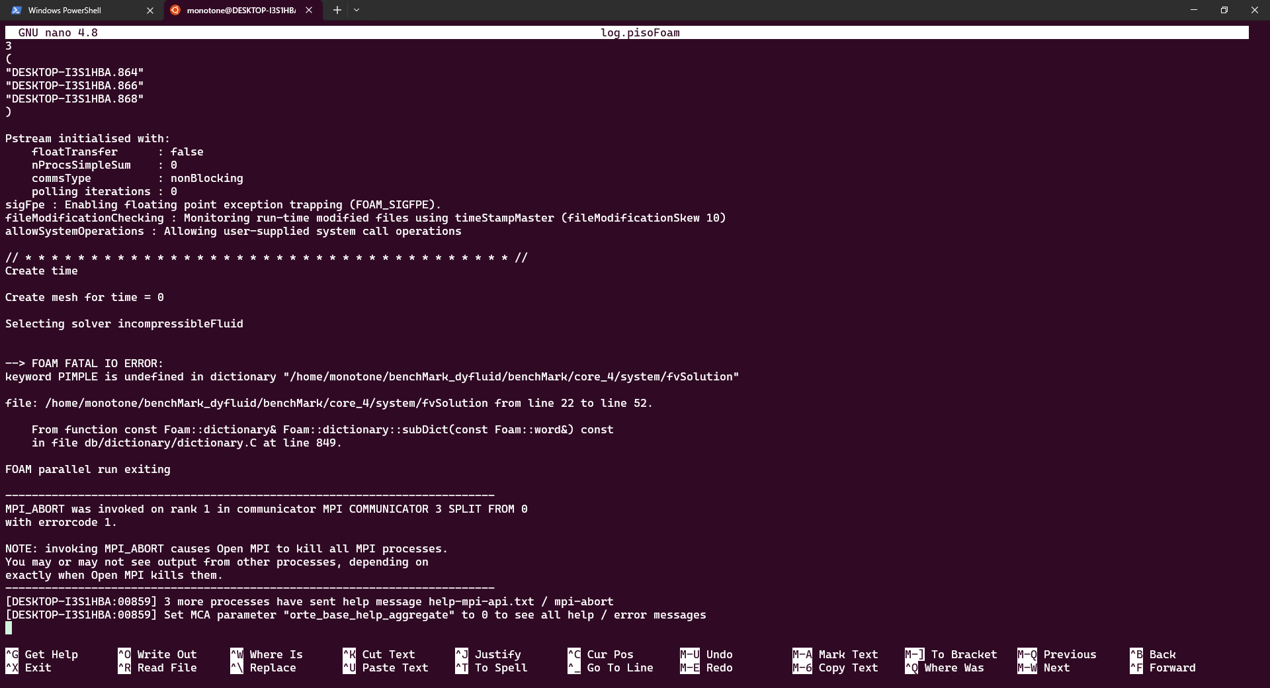Click the Get Help shortcut in nano
Viewport: 1270px width, 688px height.
coord(51,654)
